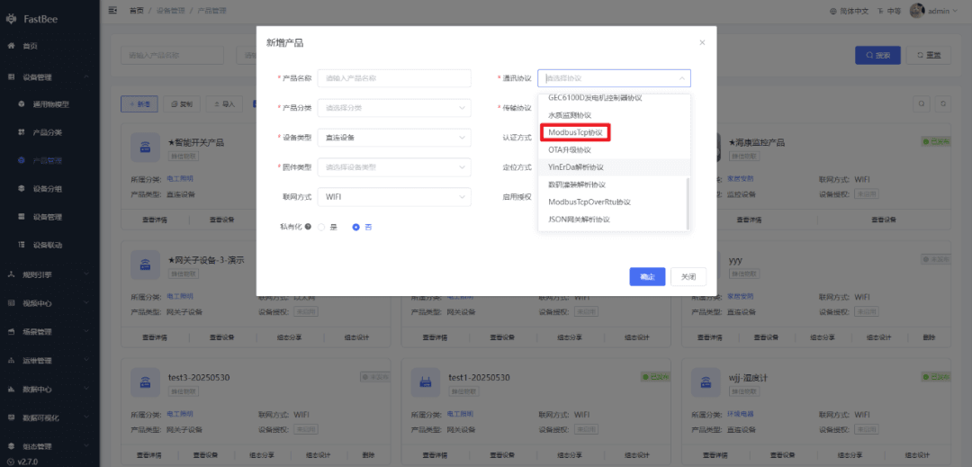Choose JSON网关解析协议 from protocol list
The height and width of the screenshot is (467, 972).
click(x=614, y=220)
